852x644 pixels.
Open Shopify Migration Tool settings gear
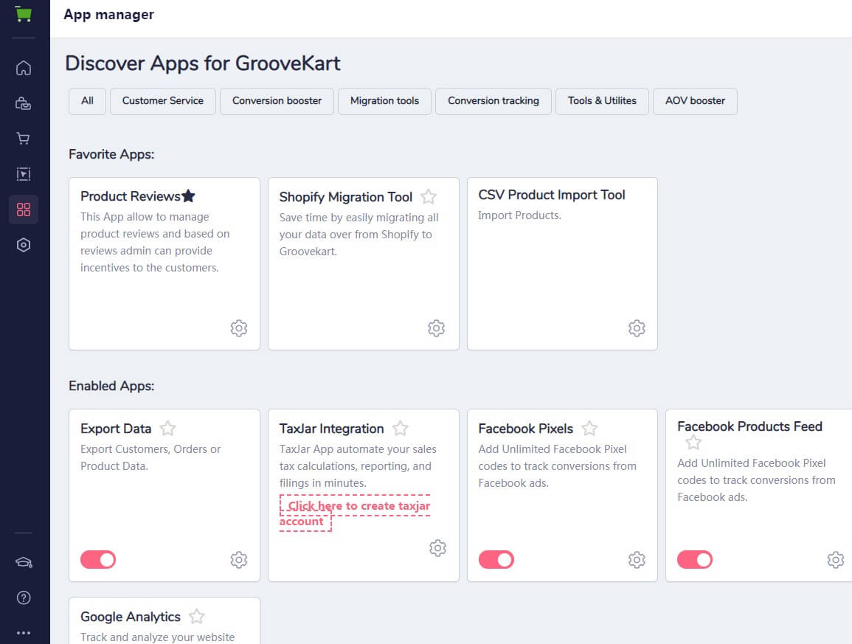[x=436, y=328]
